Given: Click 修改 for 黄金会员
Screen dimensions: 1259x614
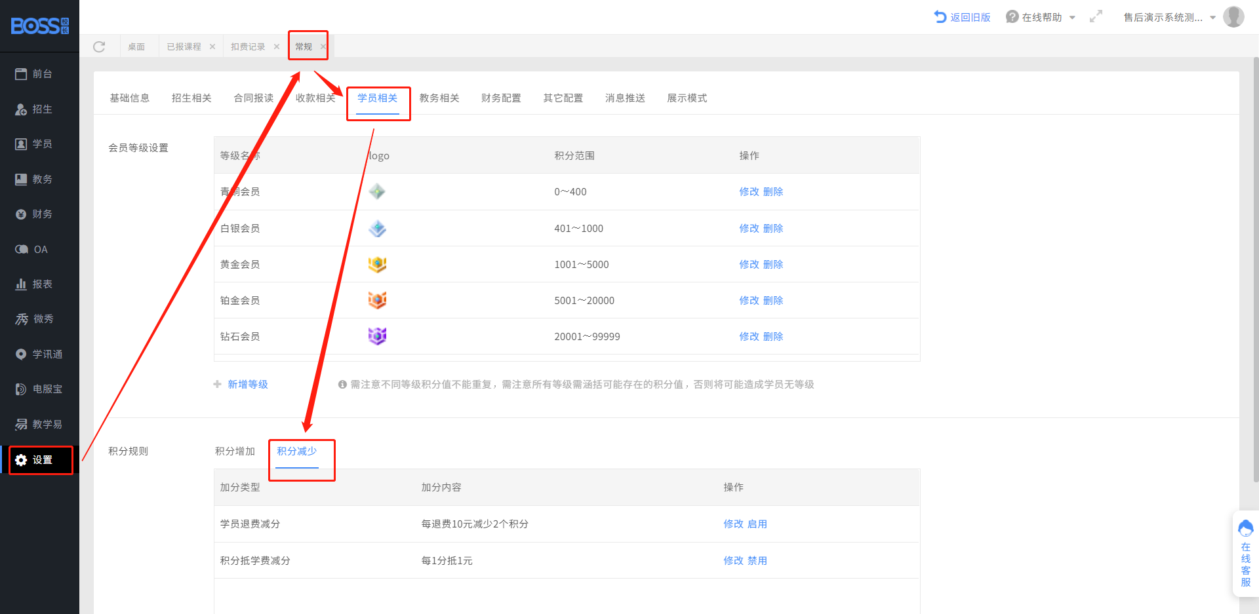Looking at the screenshot, I should [x=749, y=265].
